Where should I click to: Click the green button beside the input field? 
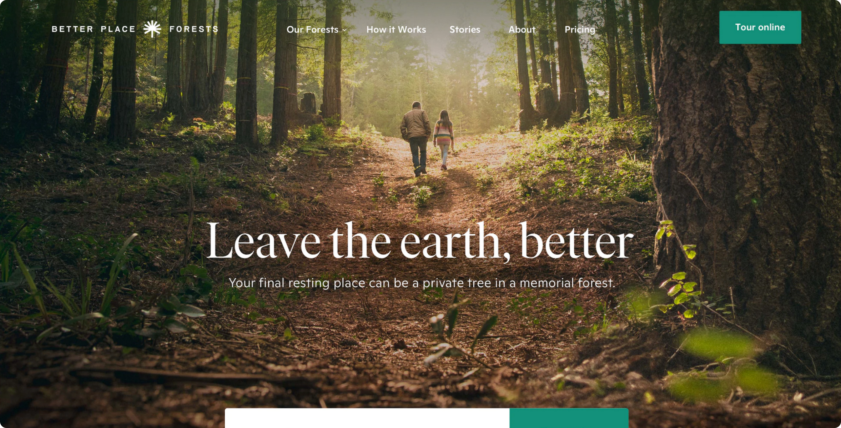pyautogui.click(x=569, y=418)
